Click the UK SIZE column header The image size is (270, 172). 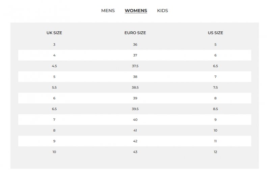pos(54,33)
